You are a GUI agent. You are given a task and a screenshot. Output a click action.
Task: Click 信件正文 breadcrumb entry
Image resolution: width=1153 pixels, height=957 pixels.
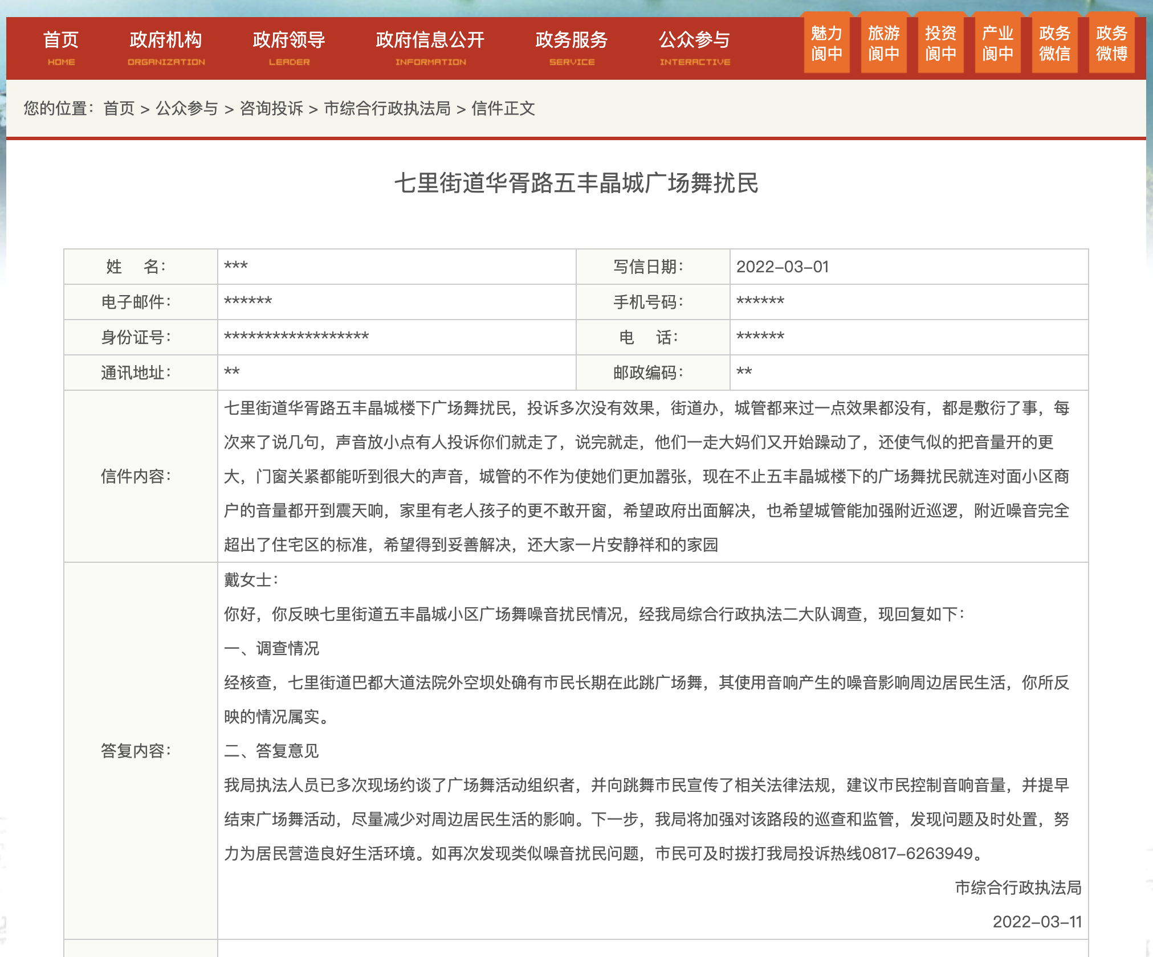pos(504,109)
